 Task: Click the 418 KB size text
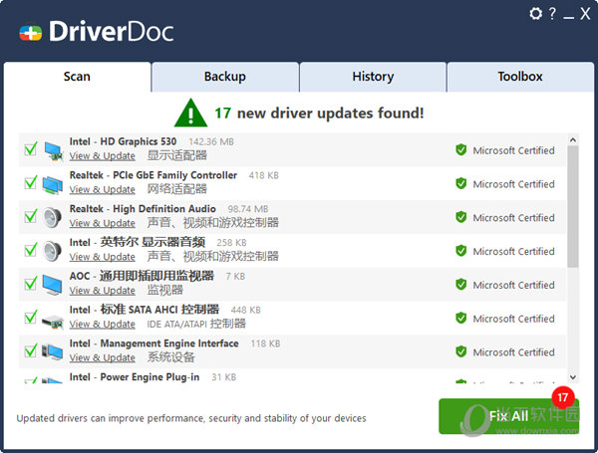263,175
